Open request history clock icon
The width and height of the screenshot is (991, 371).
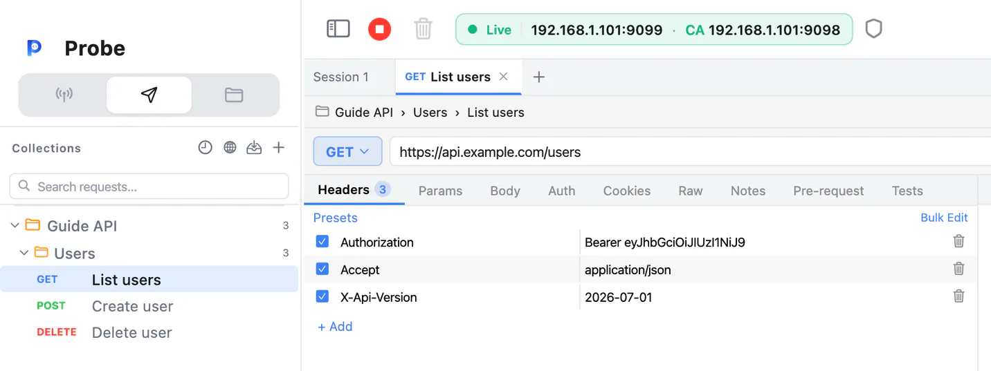pyautogui.click(x=205, y=147)
